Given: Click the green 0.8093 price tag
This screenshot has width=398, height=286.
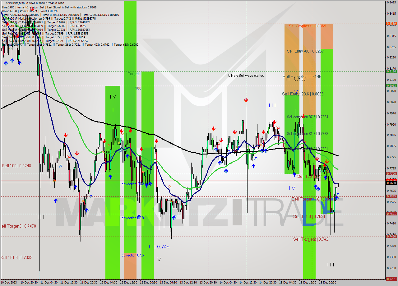Looking at the screenshot, I should (x=391, y=86).
